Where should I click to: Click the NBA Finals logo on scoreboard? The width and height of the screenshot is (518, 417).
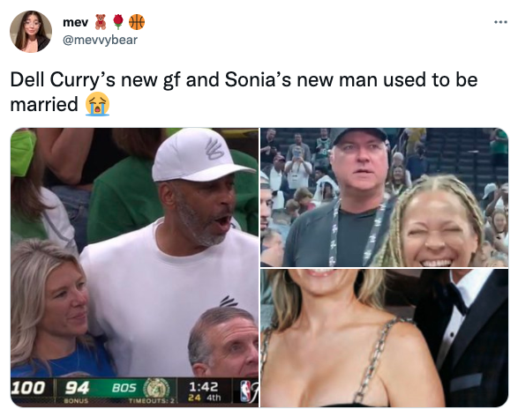[248, 391]
